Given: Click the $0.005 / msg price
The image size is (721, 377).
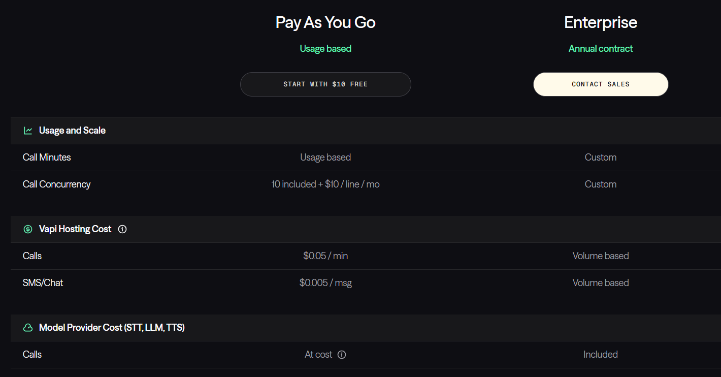Looking at the screenshot, I should [325, 283].
